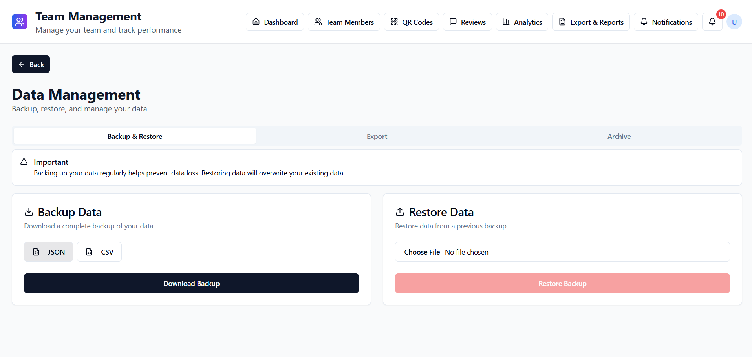Image resolution: width=752 pixels, height=357 pixels.
Task: Select JSON as the backup format
Action: click(x=48, y=251)
